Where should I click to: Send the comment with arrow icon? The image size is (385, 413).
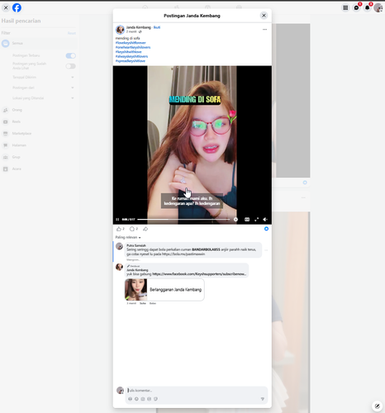tap(263, 399)
